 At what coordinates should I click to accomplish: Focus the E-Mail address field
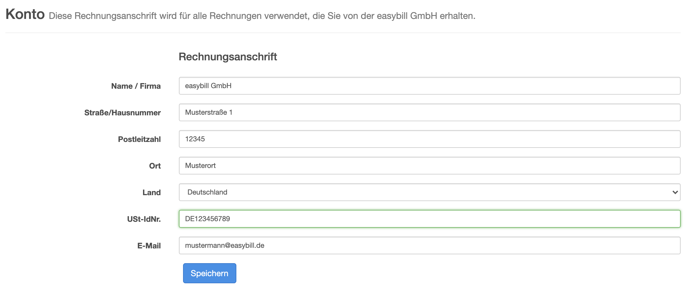pos(429,245)
